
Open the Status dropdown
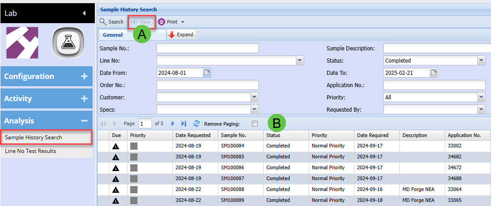(x=481, y=60)
